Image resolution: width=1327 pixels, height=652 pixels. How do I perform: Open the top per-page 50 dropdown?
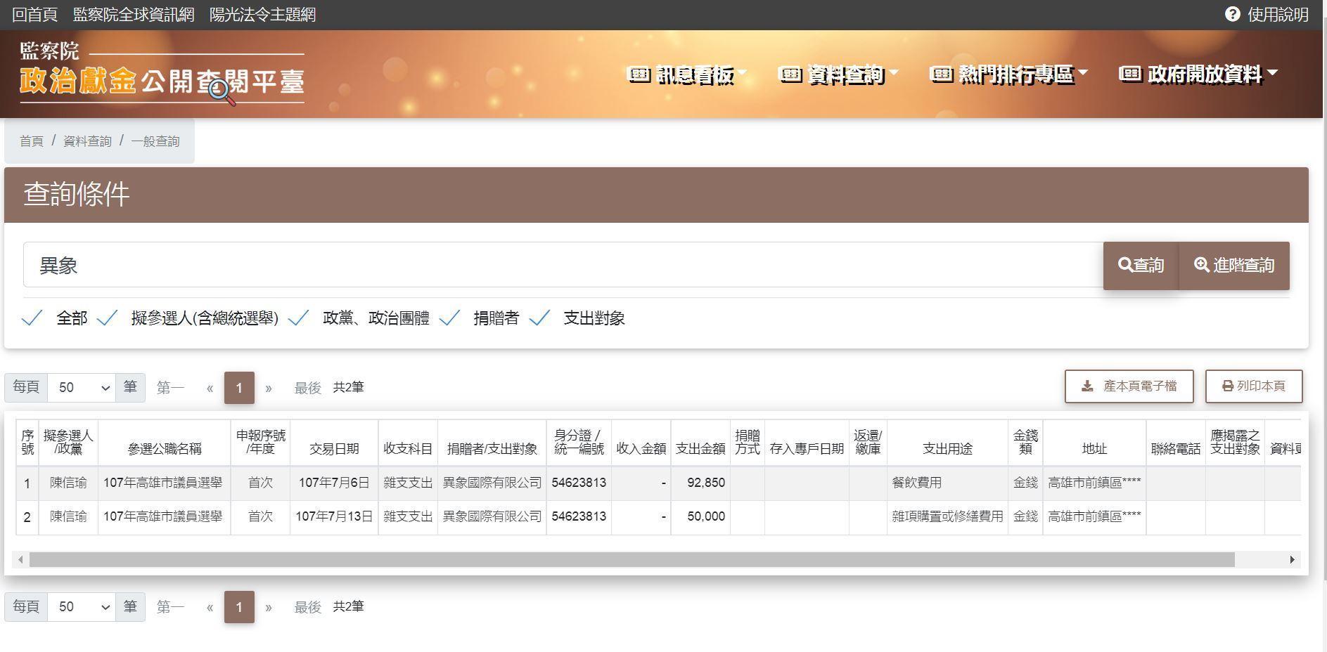82,387
